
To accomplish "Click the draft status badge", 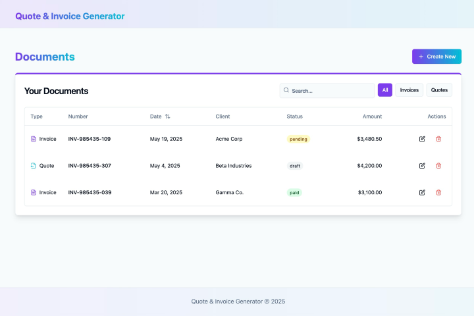I will tap(295, 166).
